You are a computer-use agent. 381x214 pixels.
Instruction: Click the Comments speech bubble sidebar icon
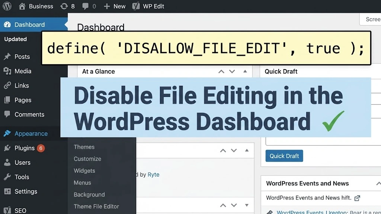pyautogui.click(x=7, y=114)
